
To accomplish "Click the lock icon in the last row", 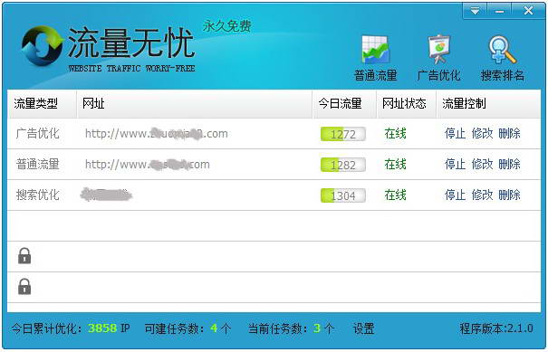I will tap(24, 286).
